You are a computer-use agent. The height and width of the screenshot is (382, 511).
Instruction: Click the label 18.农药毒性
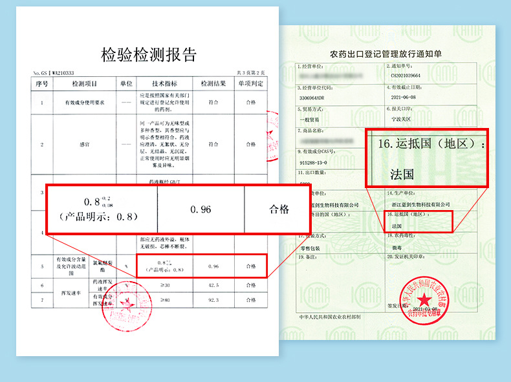pyautogui.click(x=400, y=235)
